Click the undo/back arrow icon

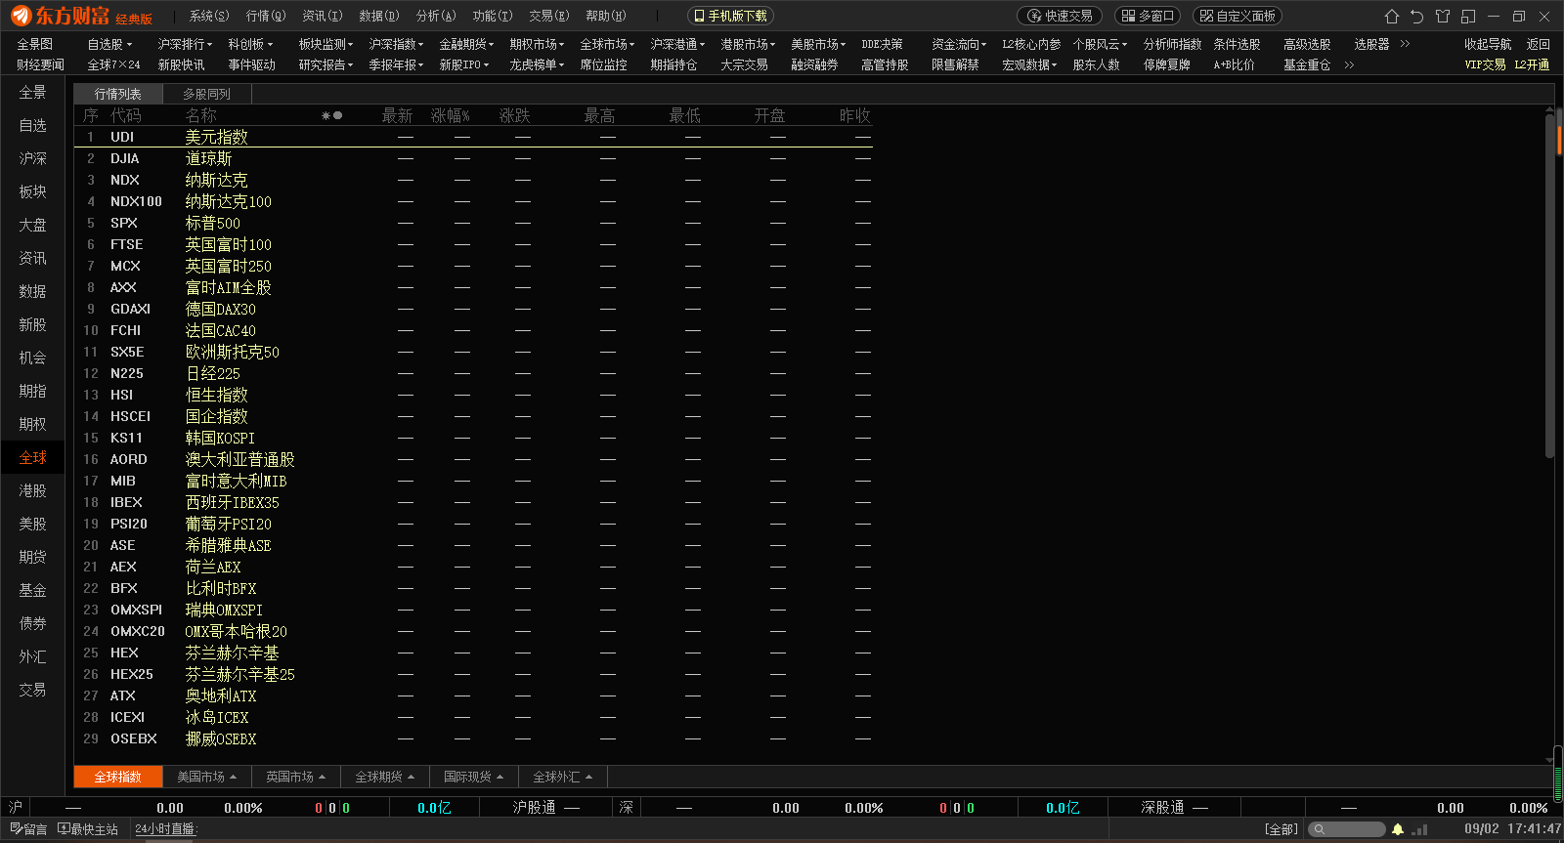[1417, 17]
